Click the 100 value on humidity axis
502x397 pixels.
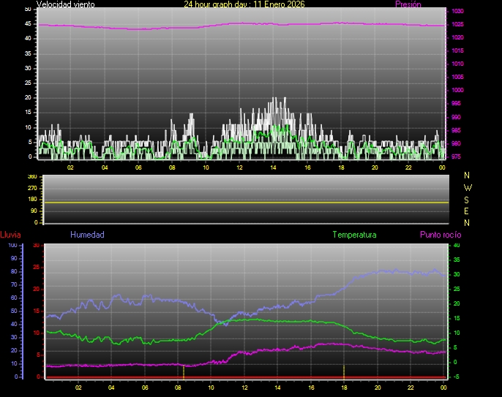(x=12, y=246)
